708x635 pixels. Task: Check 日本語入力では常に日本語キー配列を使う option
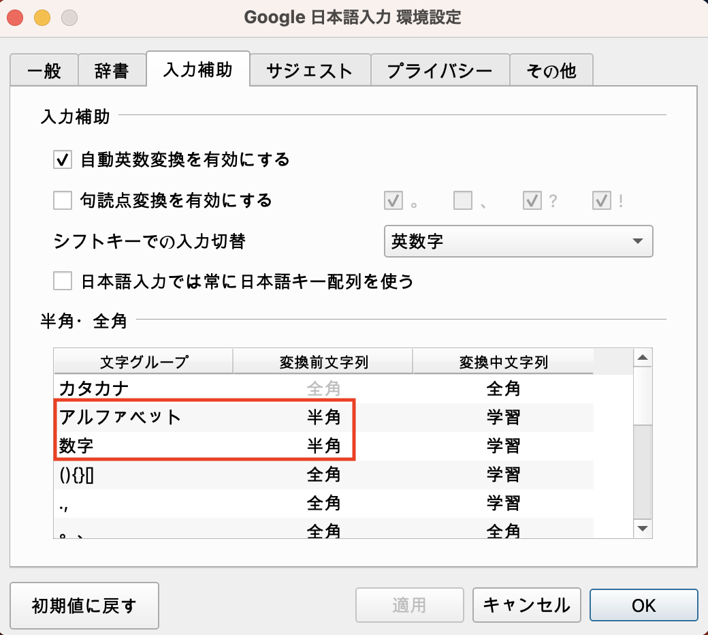point(63,281)
